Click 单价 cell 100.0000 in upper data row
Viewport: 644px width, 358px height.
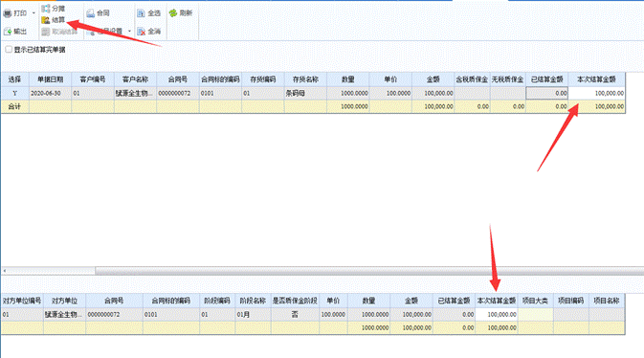pyautogui.click(x=390, y=93)
